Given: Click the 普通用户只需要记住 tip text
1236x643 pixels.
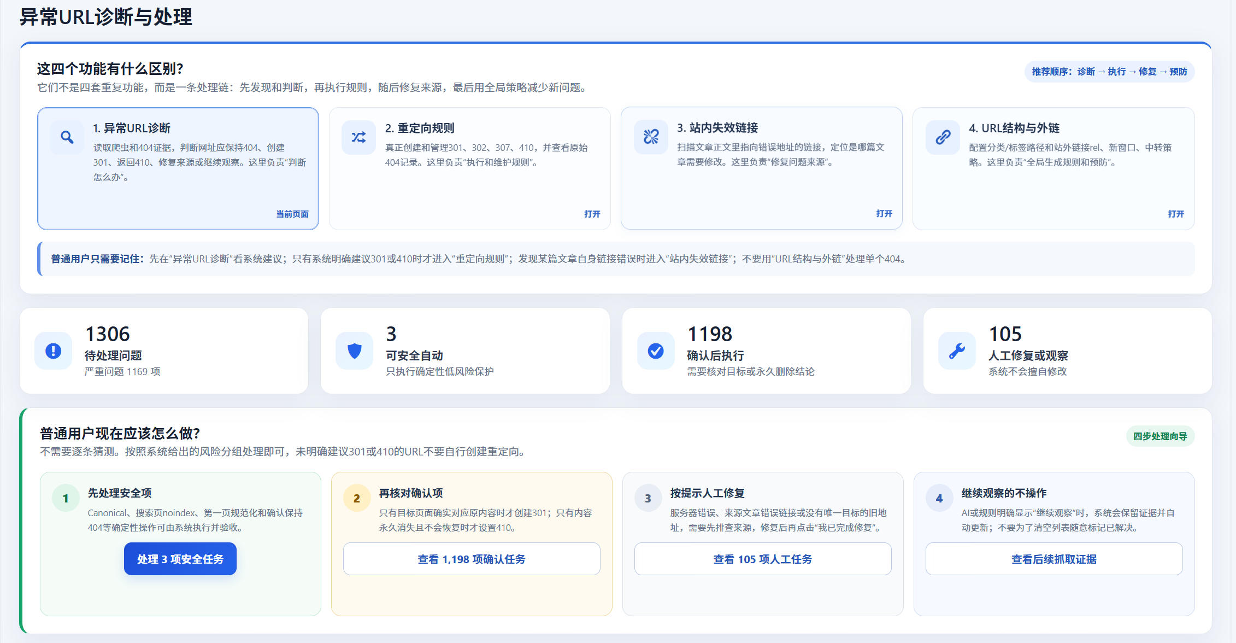Looking at the screenshot, I should pos(479,259).
